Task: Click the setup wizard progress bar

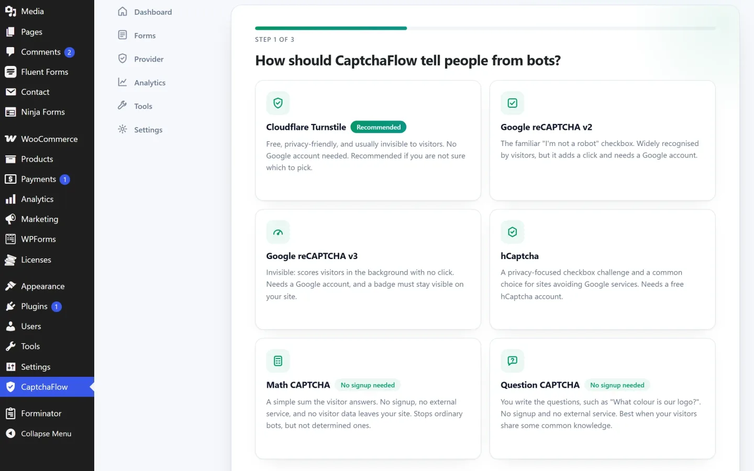Action: (485, 28)
